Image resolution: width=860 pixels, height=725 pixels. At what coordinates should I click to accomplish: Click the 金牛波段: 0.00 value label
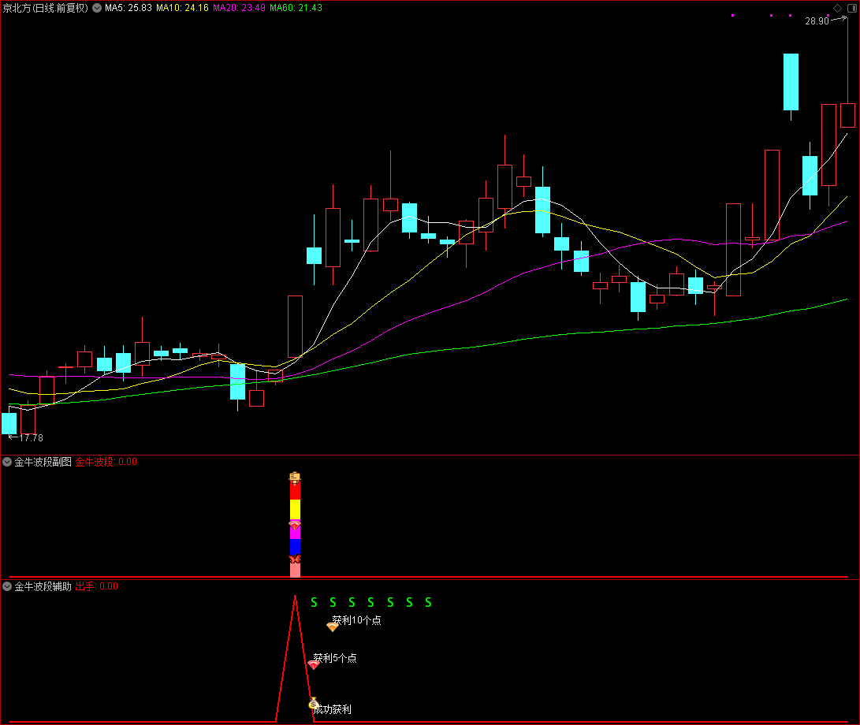click(x=106, y=462)
